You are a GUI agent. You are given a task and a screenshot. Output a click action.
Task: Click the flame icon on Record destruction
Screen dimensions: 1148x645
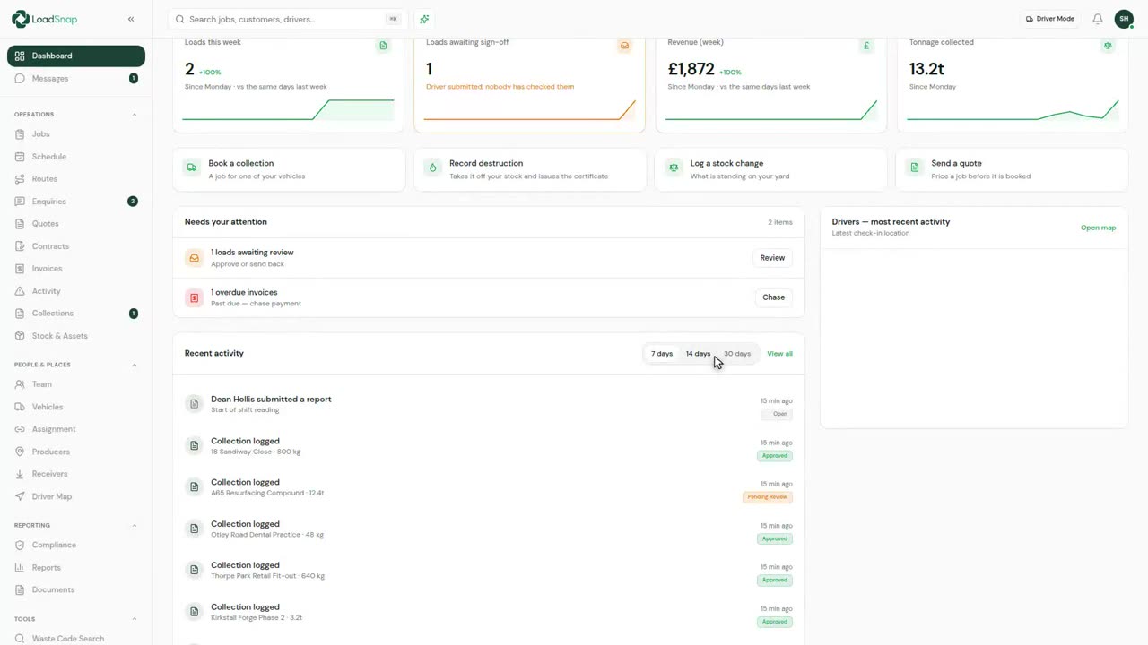point(432,168)
